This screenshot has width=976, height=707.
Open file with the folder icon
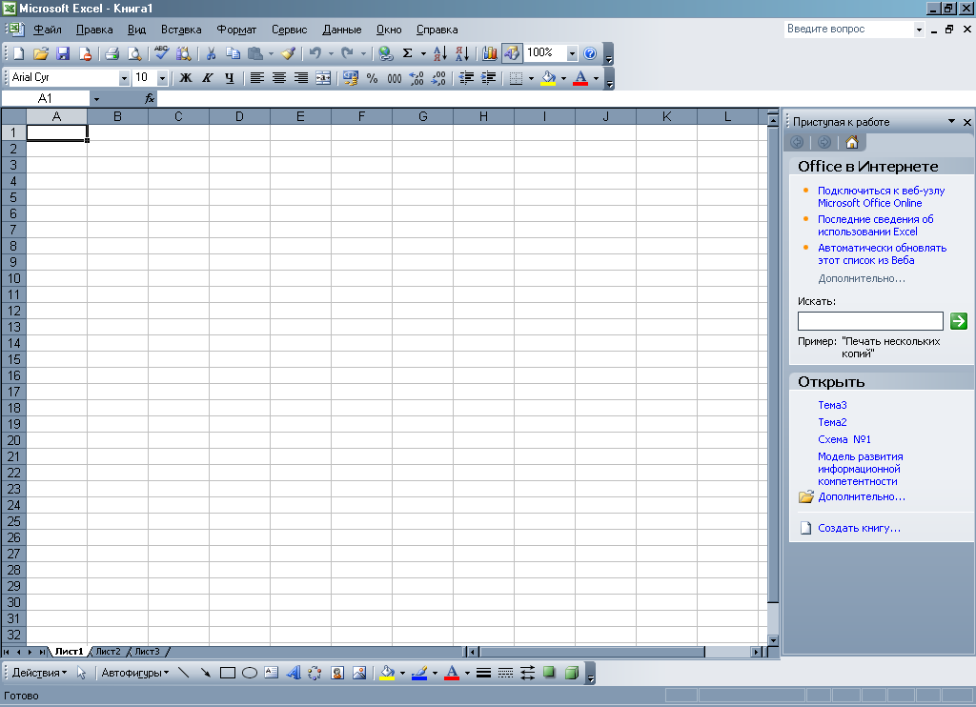(x=40, y=53)
